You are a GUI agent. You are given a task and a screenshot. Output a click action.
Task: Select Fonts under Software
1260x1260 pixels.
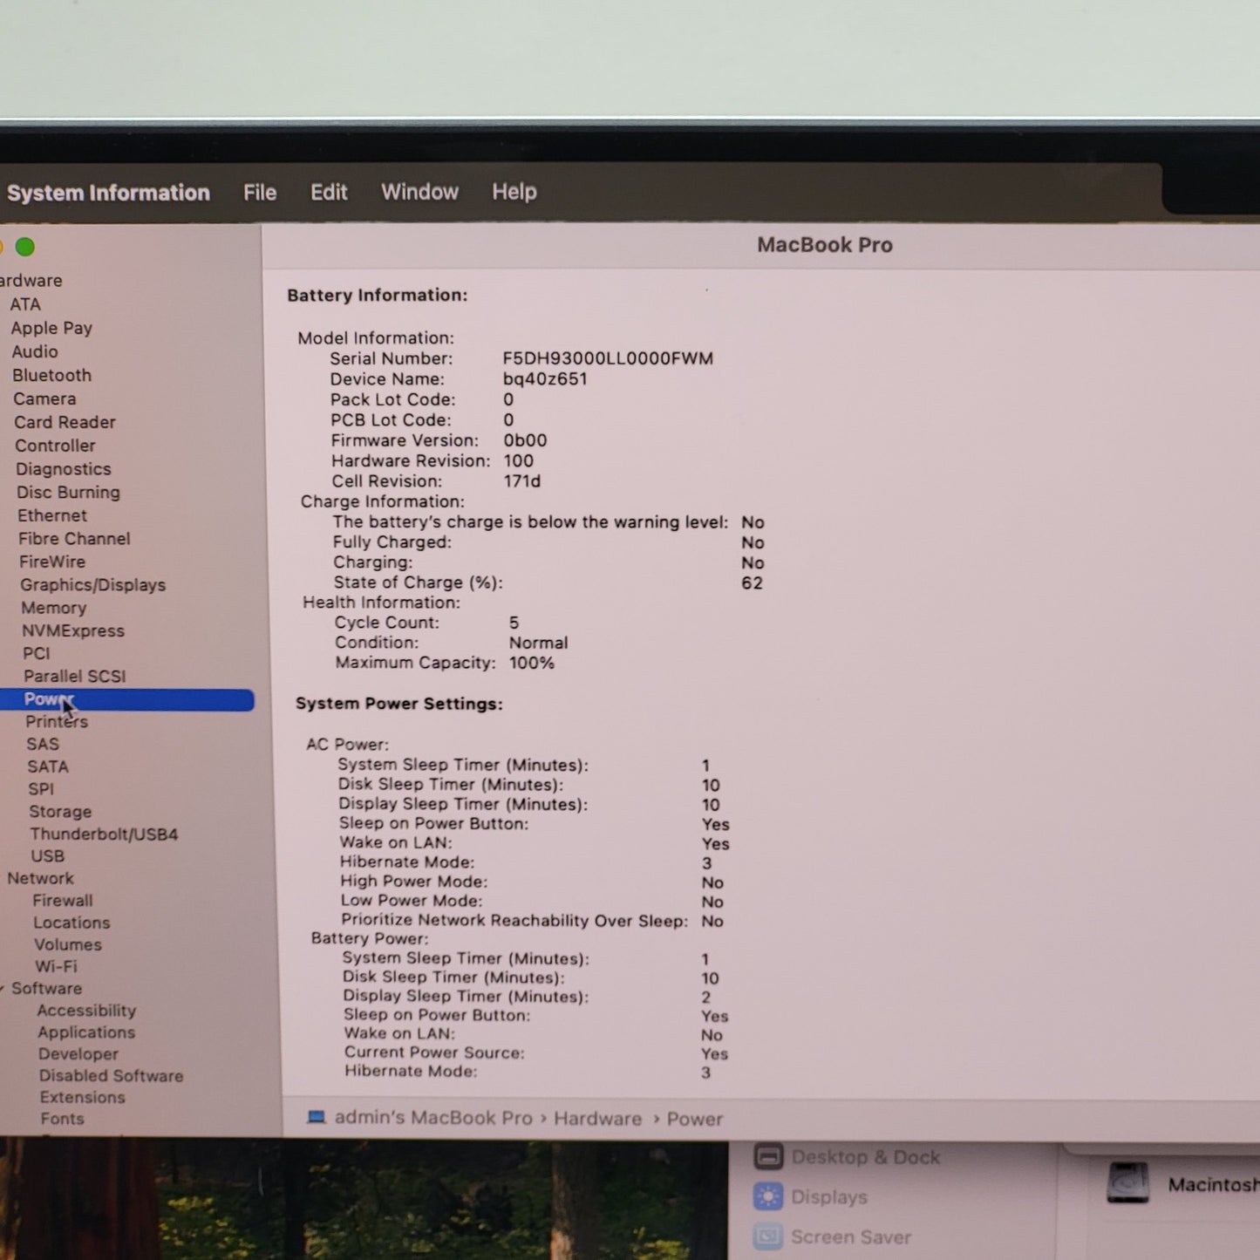pos(63,1118)
